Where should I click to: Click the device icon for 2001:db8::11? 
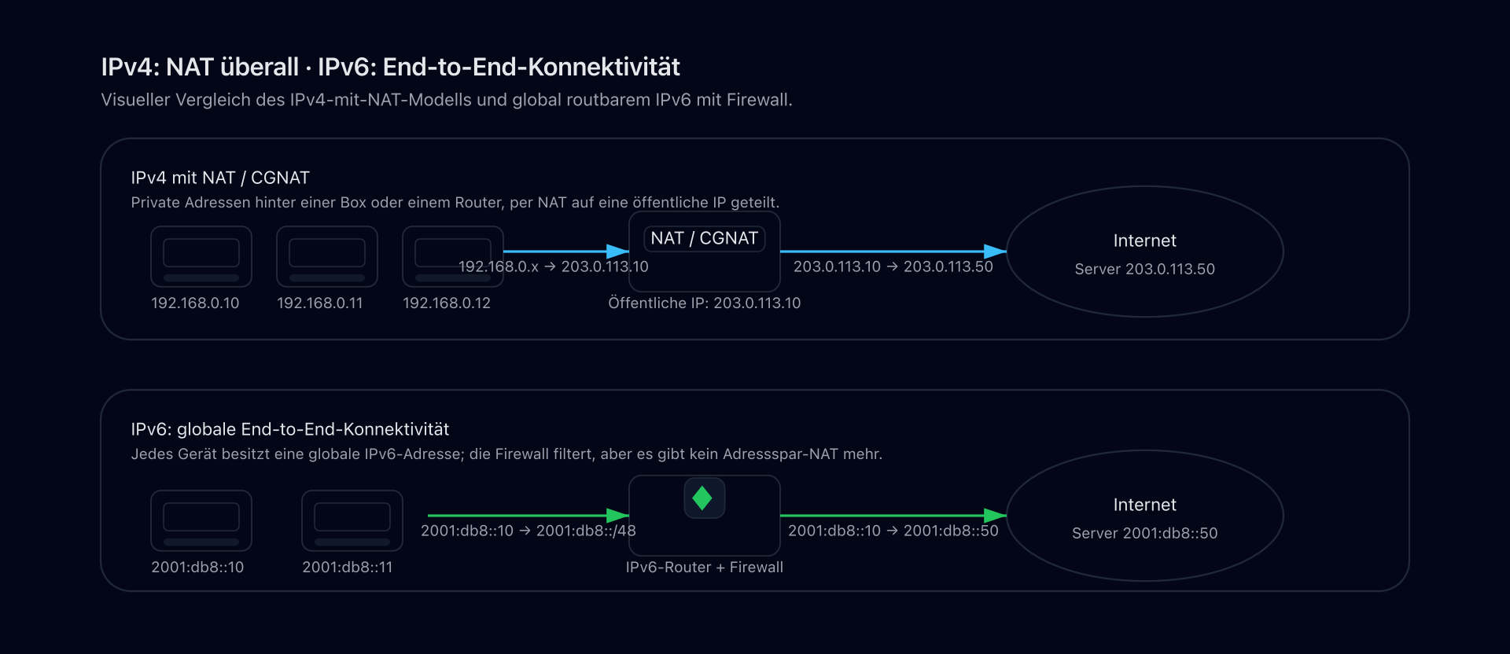click(x=352, y=520)
